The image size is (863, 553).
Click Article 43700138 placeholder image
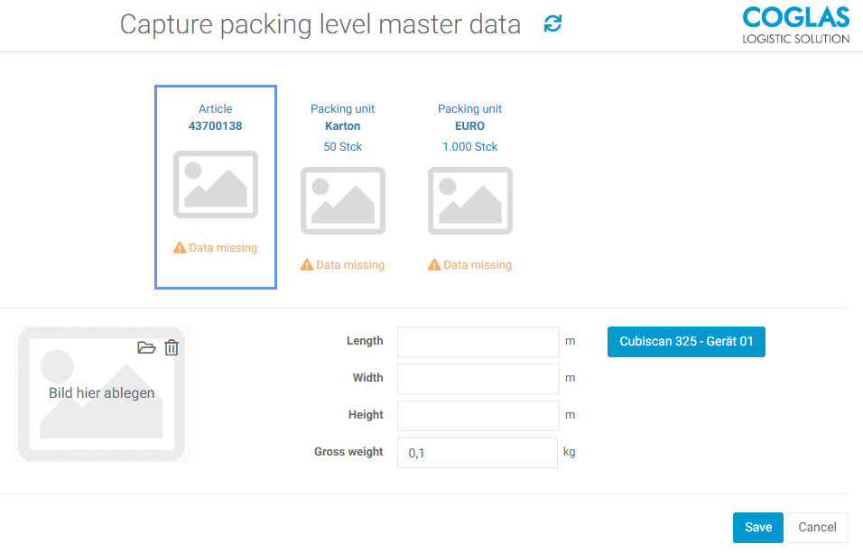(216, 184)
